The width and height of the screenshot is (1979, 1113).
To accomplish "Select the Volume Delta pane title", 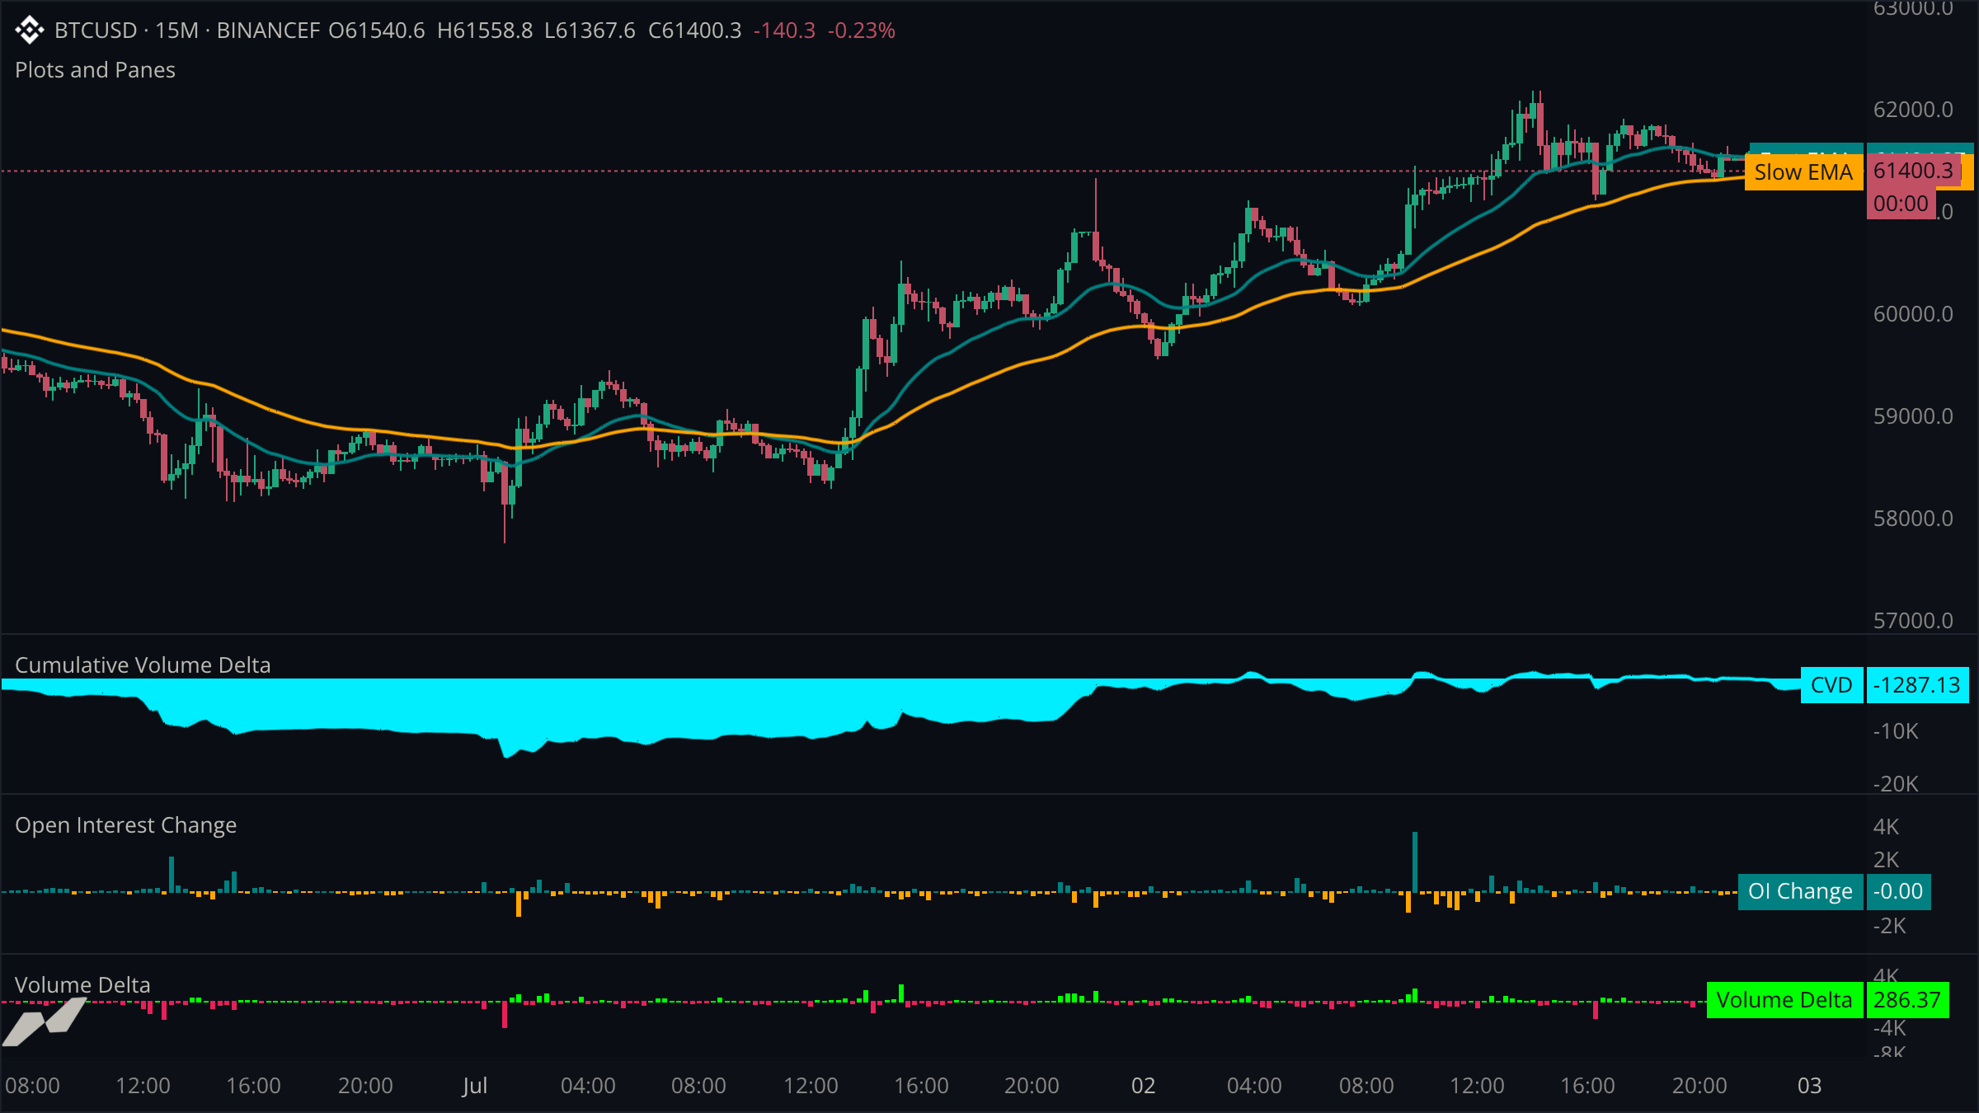I will pos(82,985).
